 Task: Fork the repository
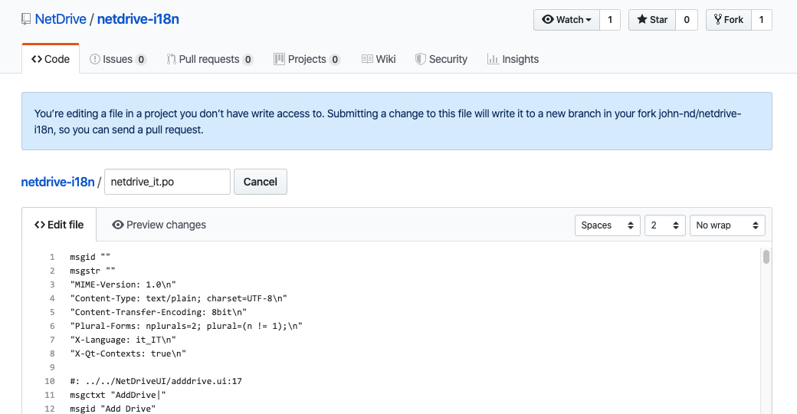[728, 20]
